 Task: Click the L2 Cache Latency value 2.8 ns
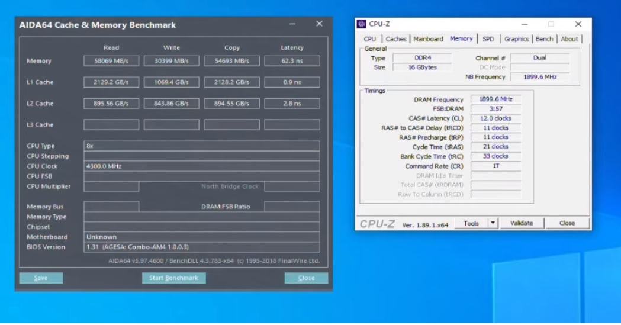[x=292, y=104]
